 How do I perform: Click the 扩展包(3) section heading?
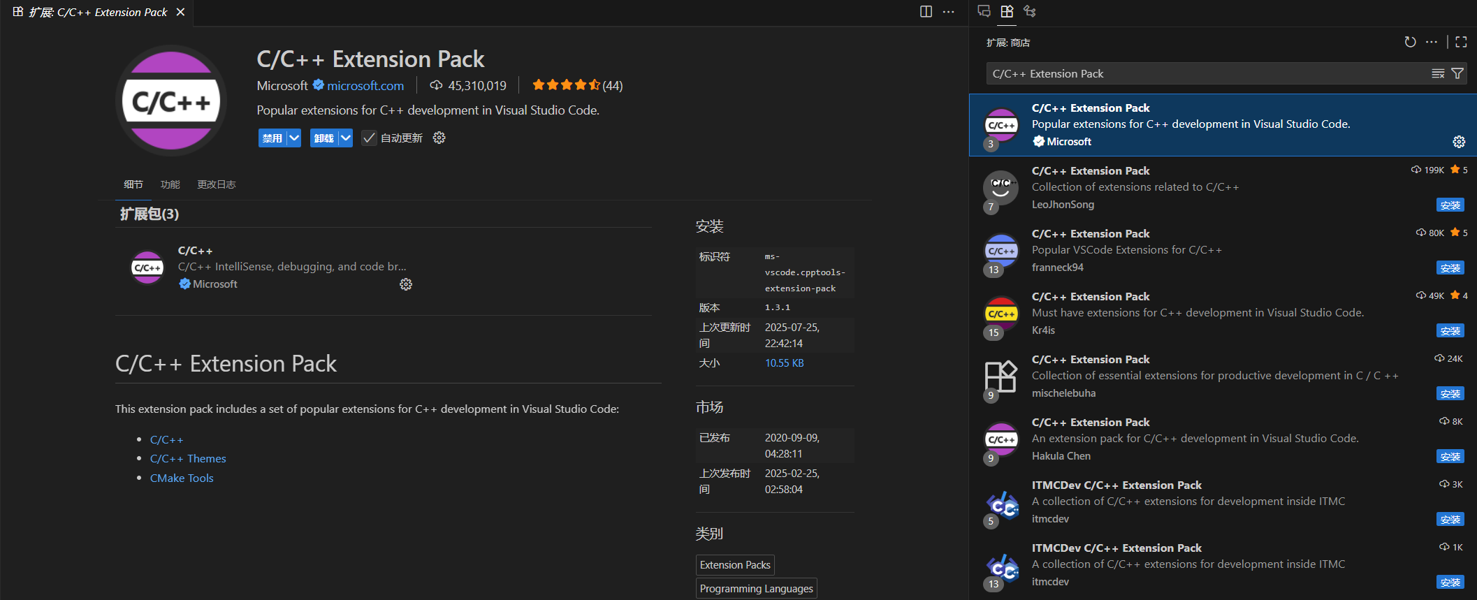click(x=150, y=214)
